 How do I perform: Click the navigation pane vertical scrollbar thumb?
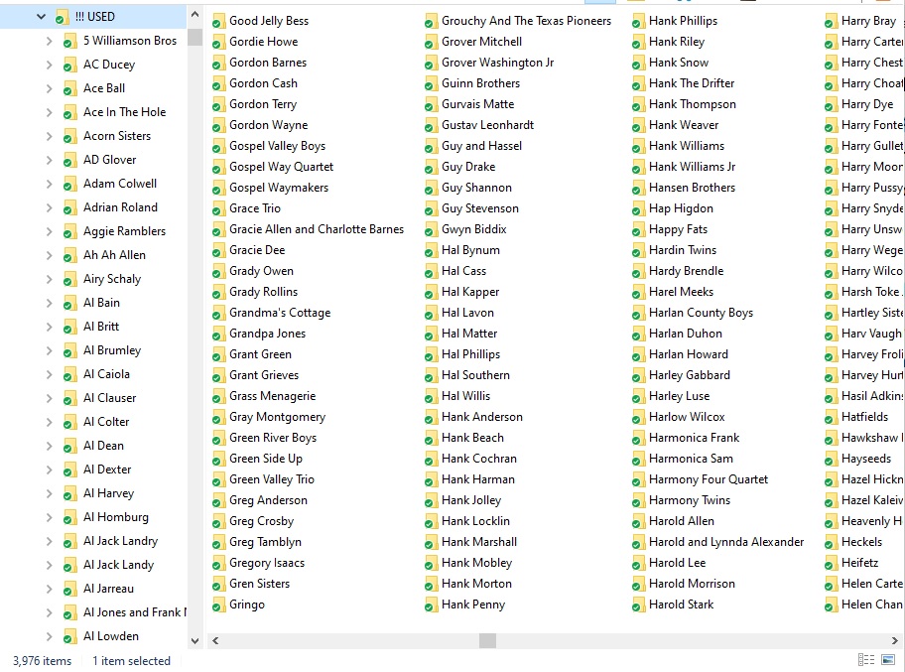[x=194, y=38]
